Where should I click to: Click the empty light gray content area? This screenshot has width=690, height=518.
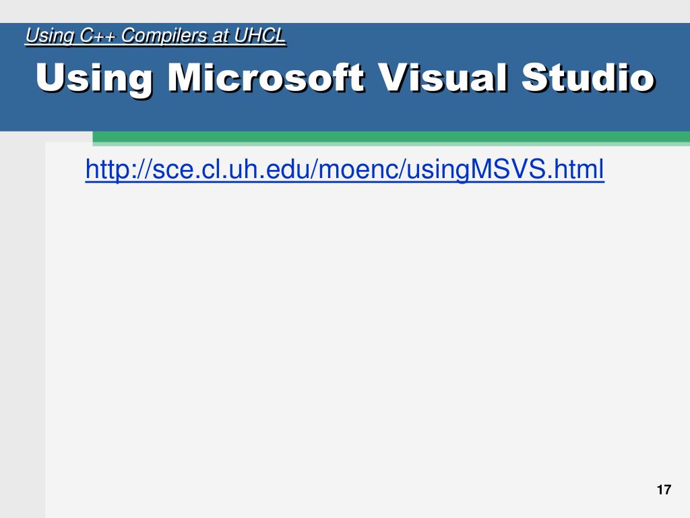coord(337,337)
